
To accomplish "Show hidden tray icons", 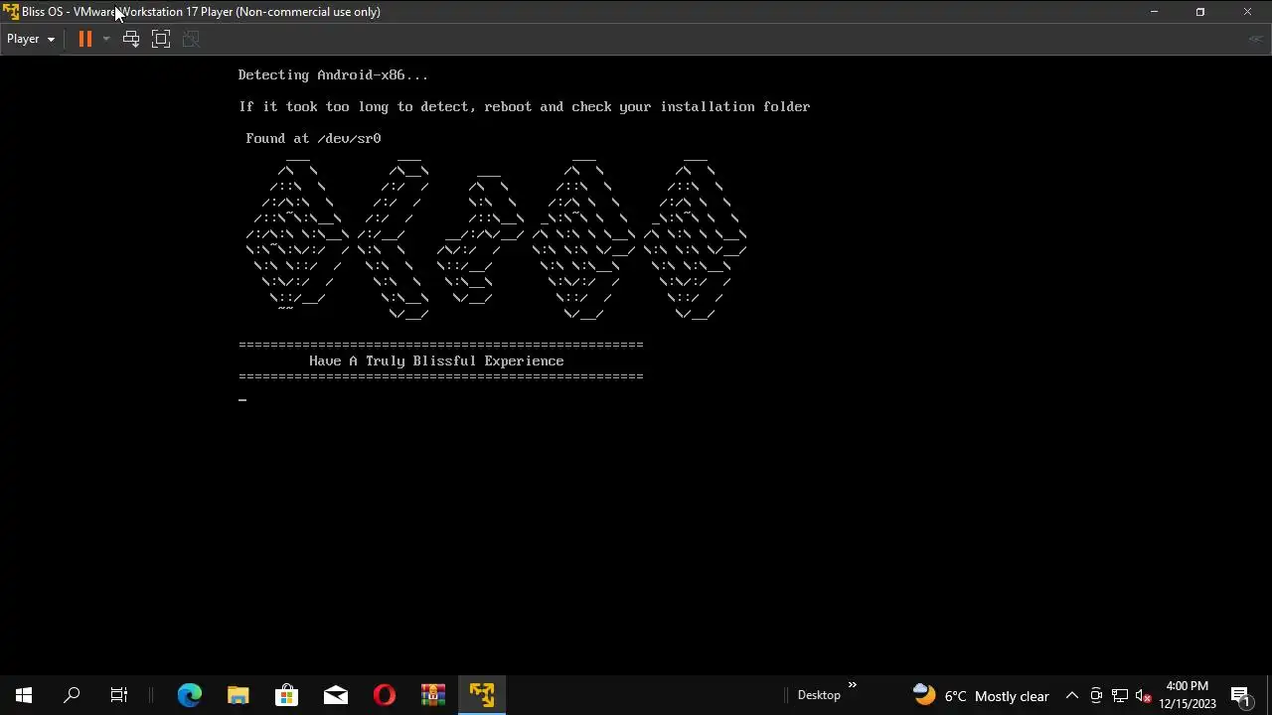I will tap(1072, 695).
